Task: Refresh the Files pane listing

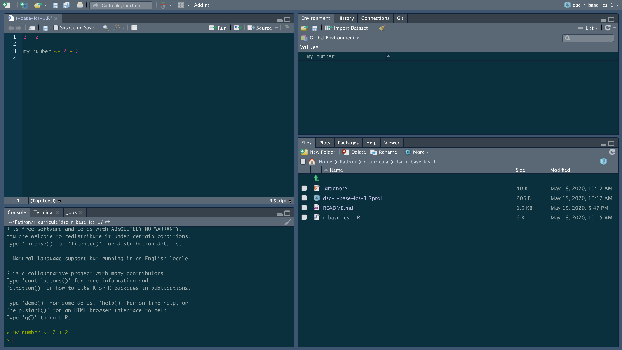Action: pyautogui.click(x=612, y=152)
